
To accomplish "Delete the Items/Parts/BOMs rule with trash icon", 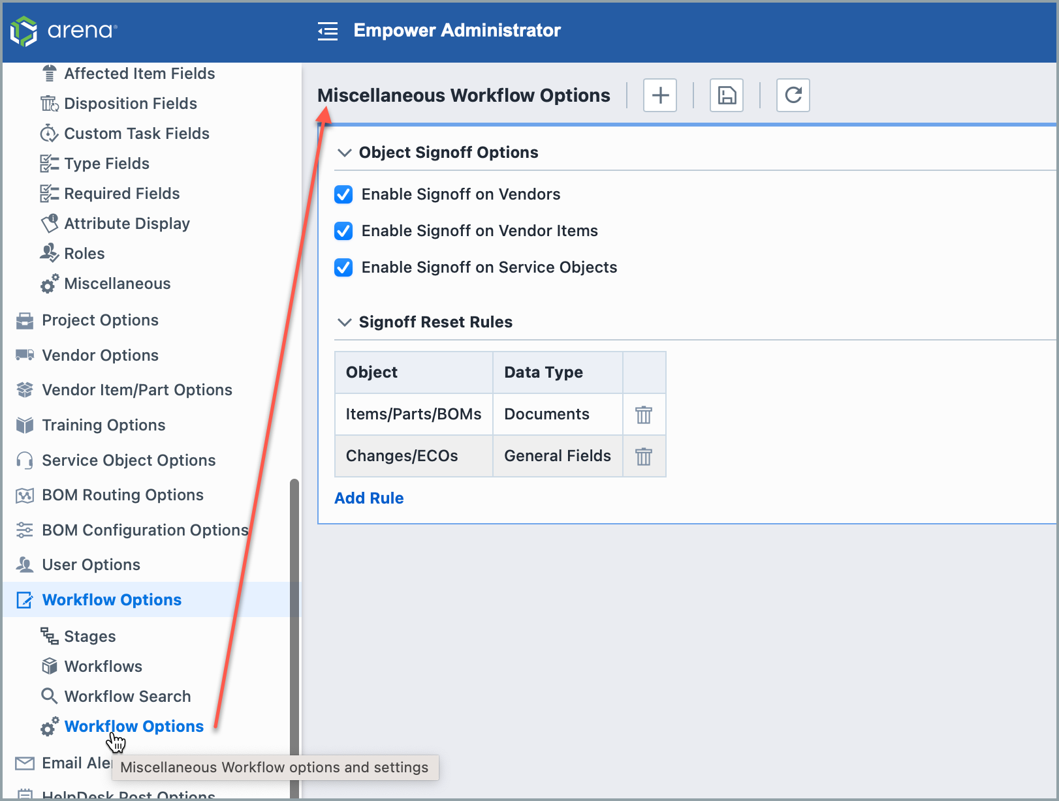I will pyautogui.click(x=644, y=414).
